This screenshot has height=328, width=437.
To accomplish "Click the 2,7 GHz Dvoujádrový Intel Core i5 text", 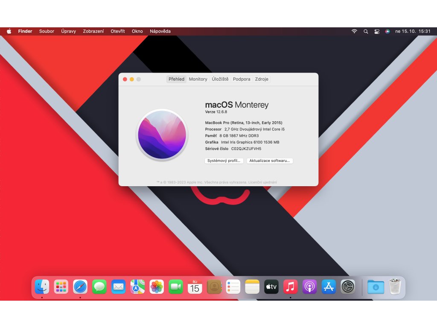I will (x=254, y=129).
